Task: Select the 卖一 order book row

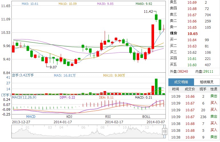Action: [x=194, y=27]
